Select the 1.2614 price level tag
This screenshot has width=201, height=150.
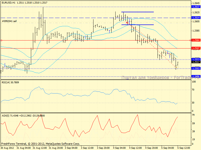195,18
